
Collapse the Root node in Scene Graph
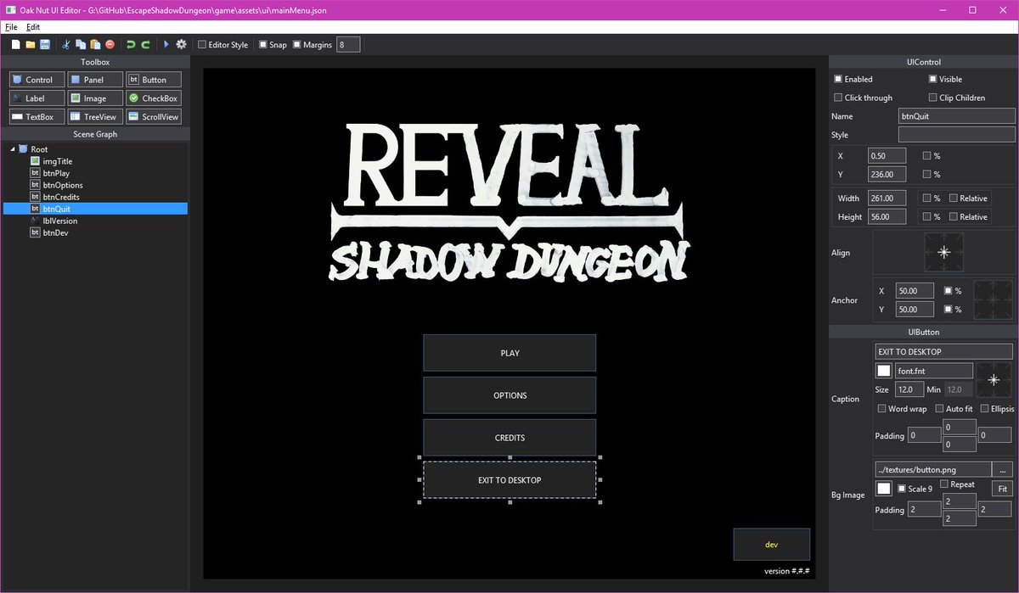(x=13, y=149)
